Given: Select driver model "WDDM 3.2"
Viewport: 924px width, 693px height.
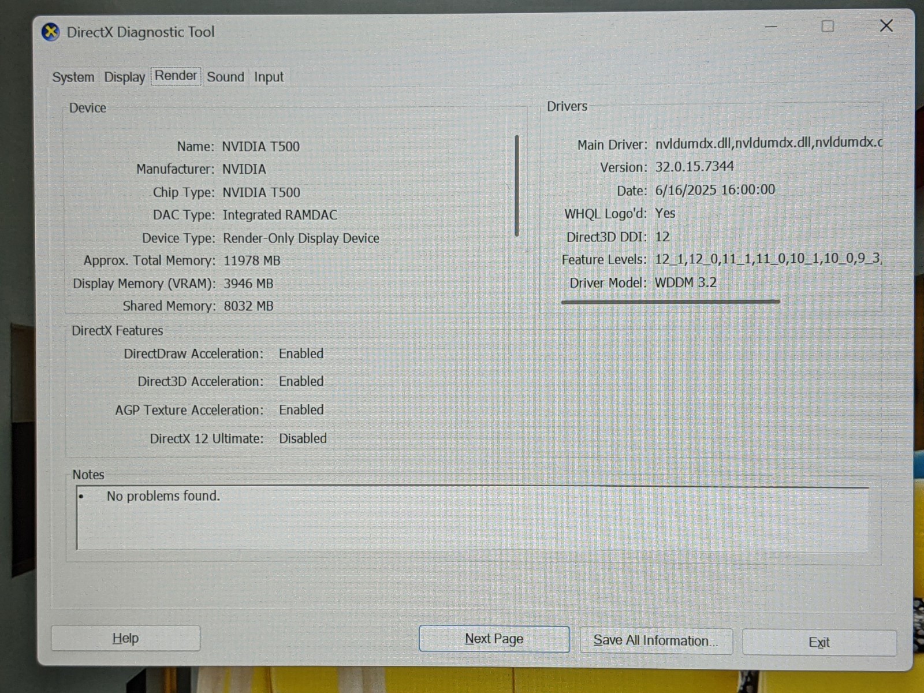Looking at the screenshot, I should (685, 282).
